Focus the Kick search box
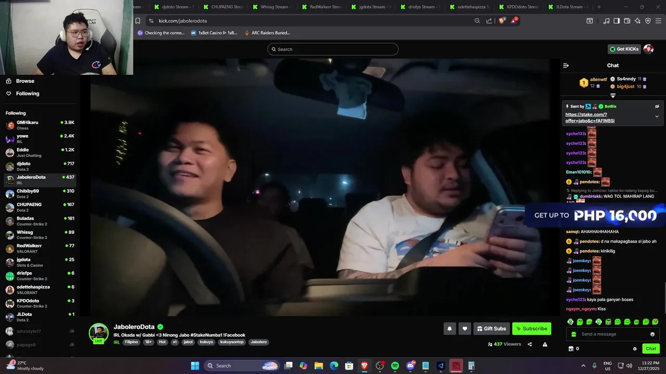 (x=333, y=49)
